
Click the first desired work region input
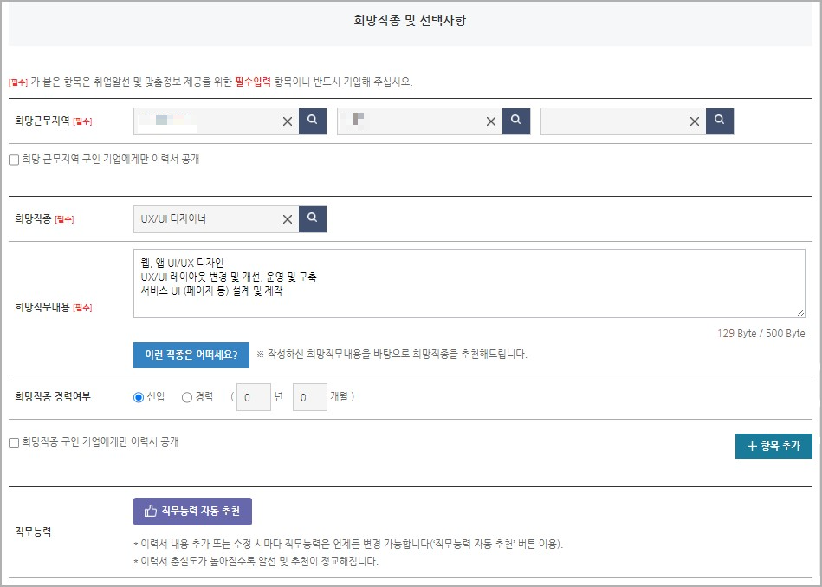click(208, 121)
